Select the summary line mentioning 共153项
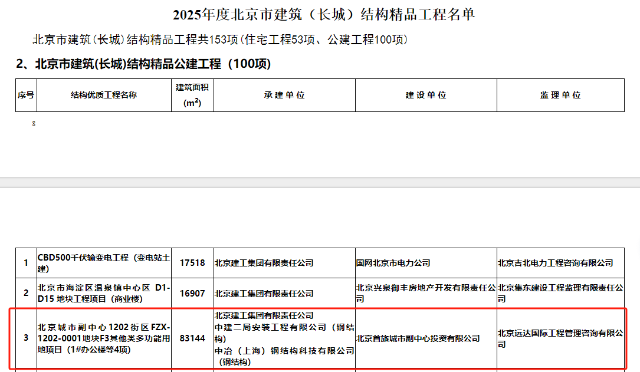Screen dimensions: 640x372 219,40
